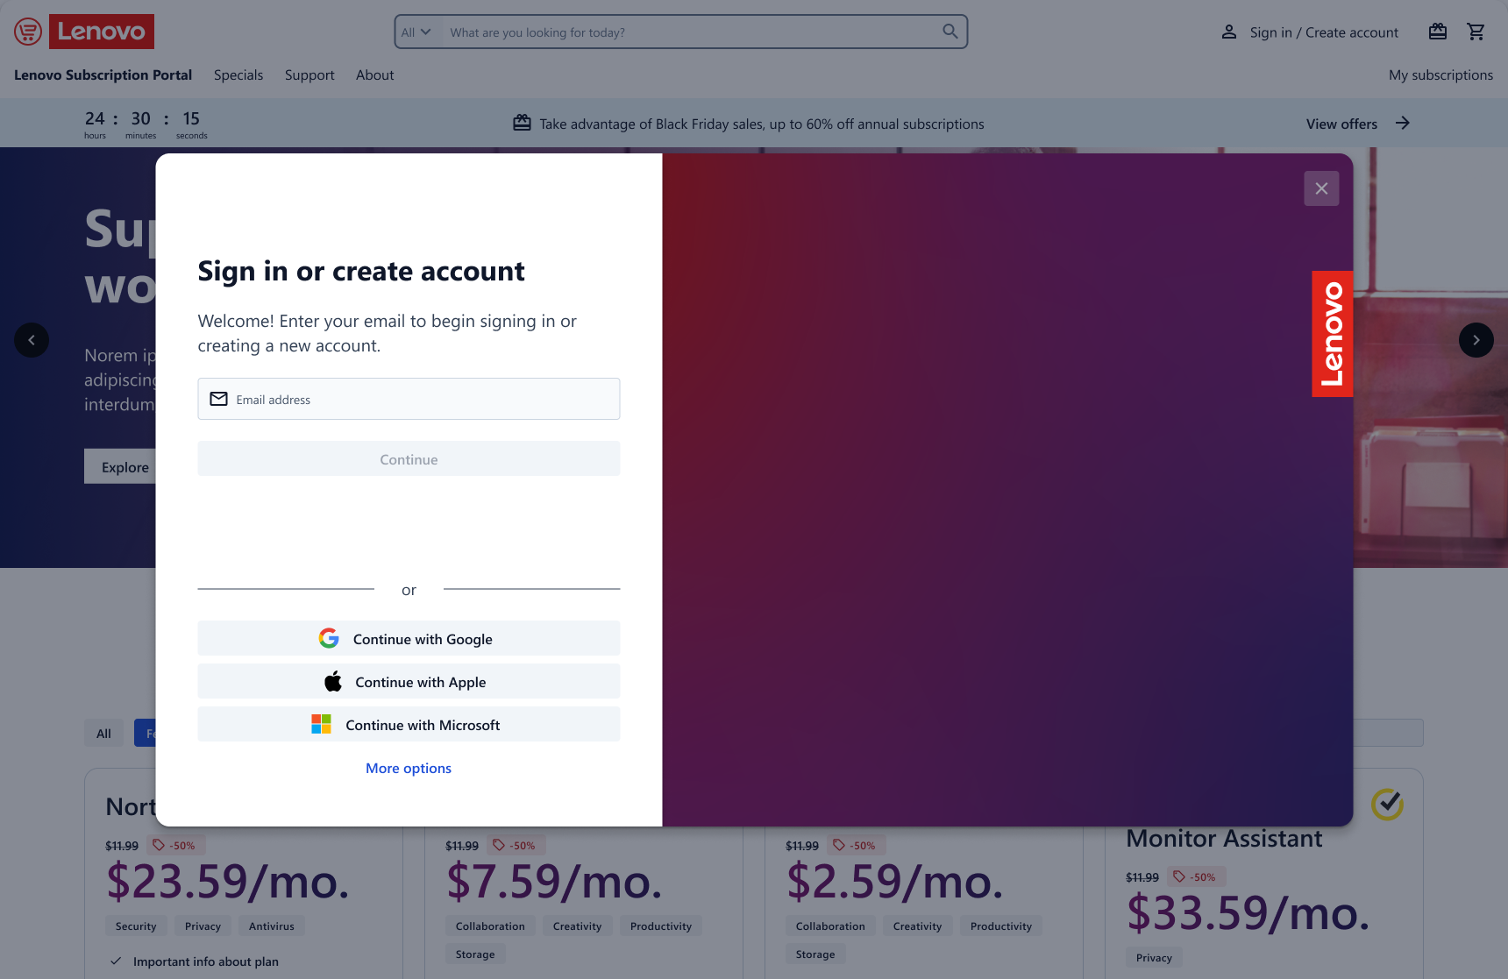Open the Specials menu item
Viewport: 1508px width, 979px height.
(x=238, y=75)
